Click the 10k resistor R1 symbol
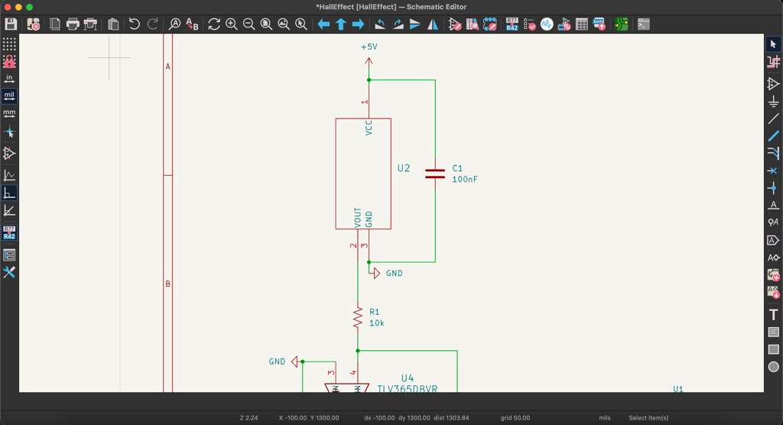 pos(357,317)
